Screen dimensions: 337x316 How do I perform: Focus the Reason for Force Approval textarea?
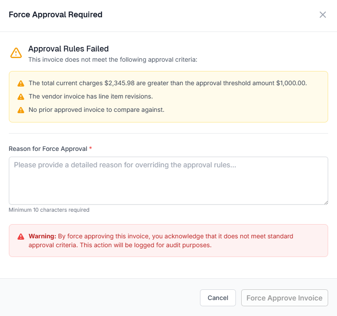point(168,181)
